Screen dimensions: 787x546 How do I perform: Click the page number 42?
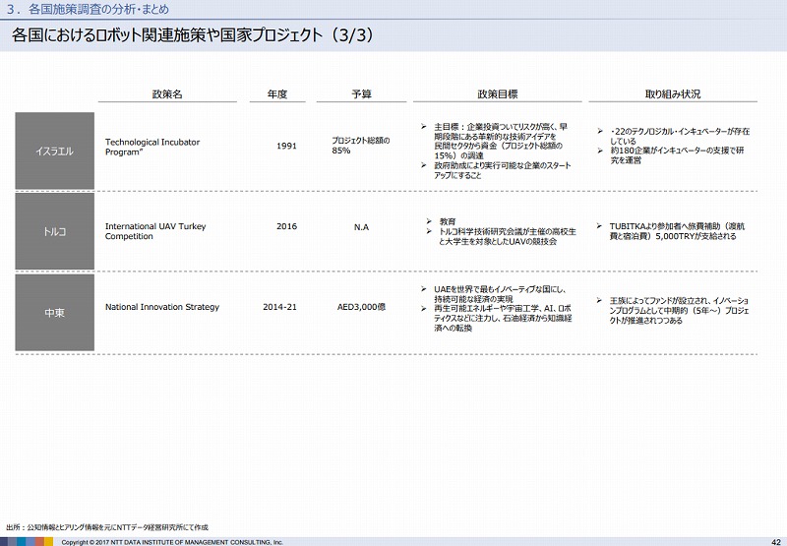pyautogui.click(x=775, y=539)
